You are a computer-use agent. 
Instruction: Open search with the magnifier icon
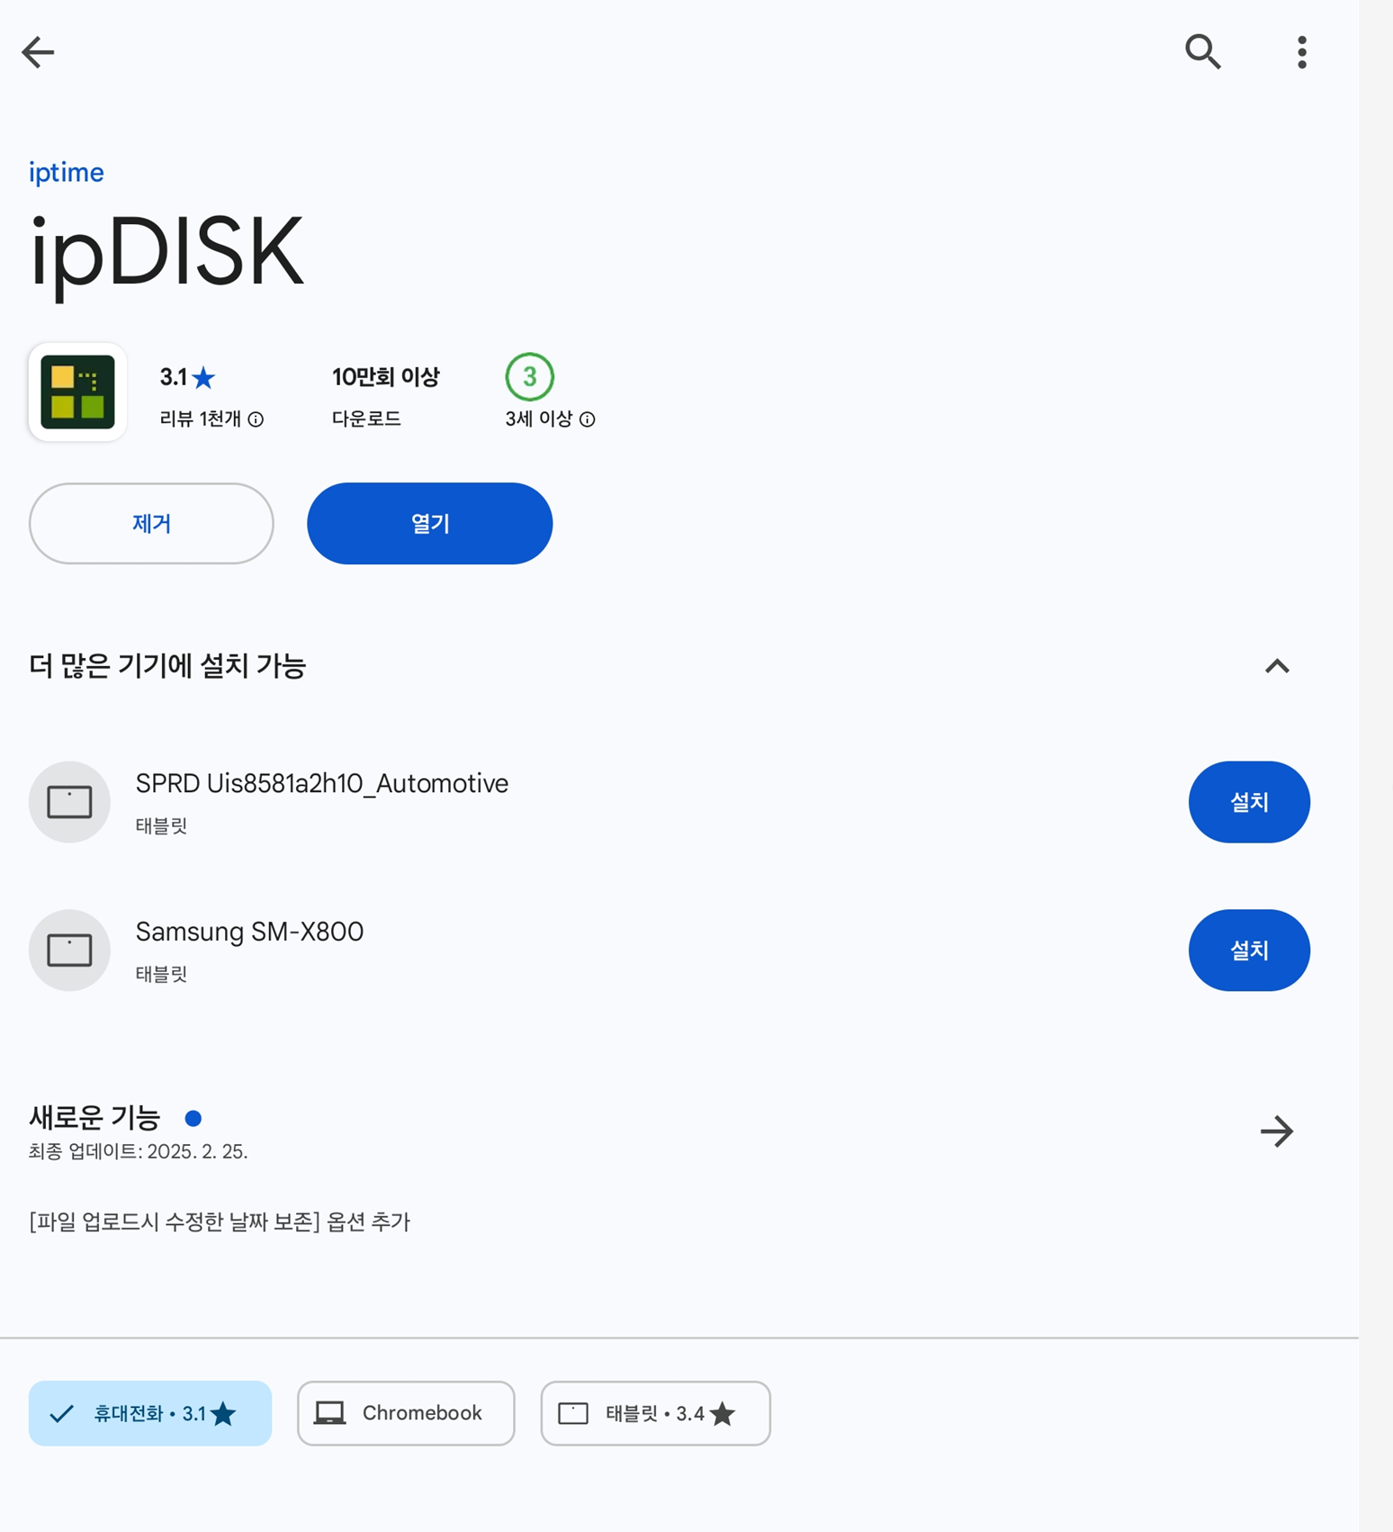[1202, 52]
